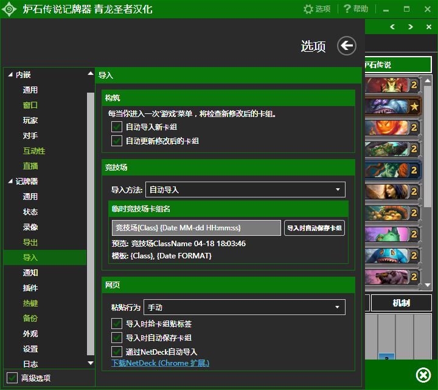Toggle 自动更新修改后的卡组 checkbox
The image size is (438, 390).
[x=116, y=141]
